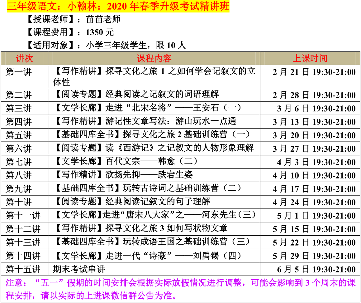Screen dimensions: 361x303
Task: Click the 河东先生 lesson content cell
Action: pyautogui.click(x=155, y=215)
